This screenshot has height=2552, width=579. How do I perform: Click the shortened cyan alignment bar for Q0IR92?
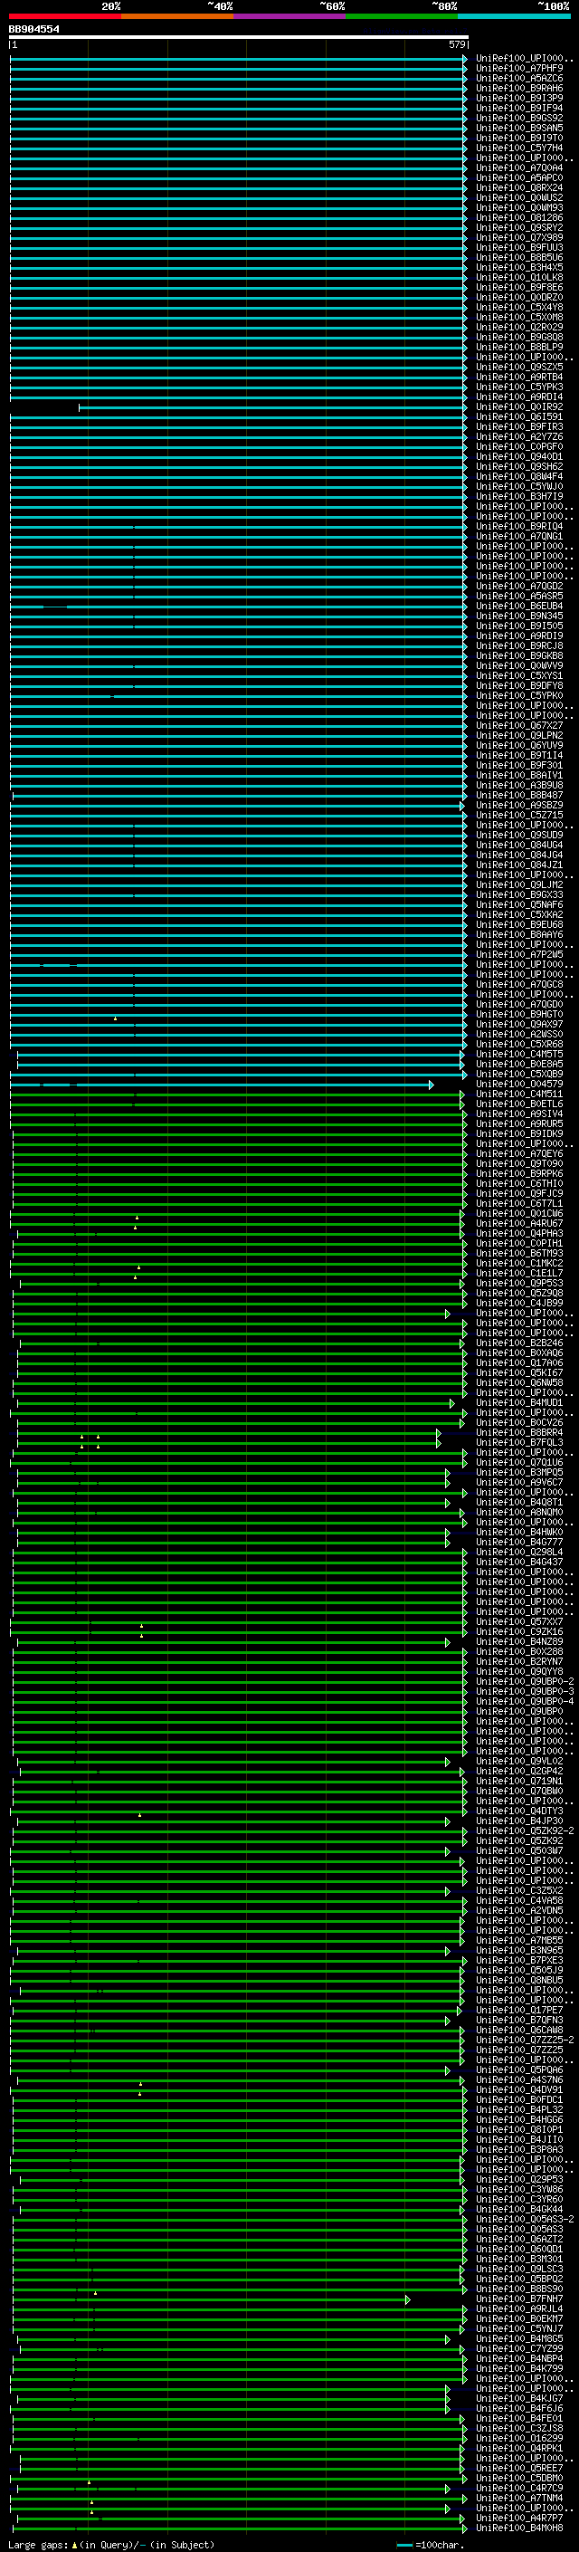tap(273, 407)
